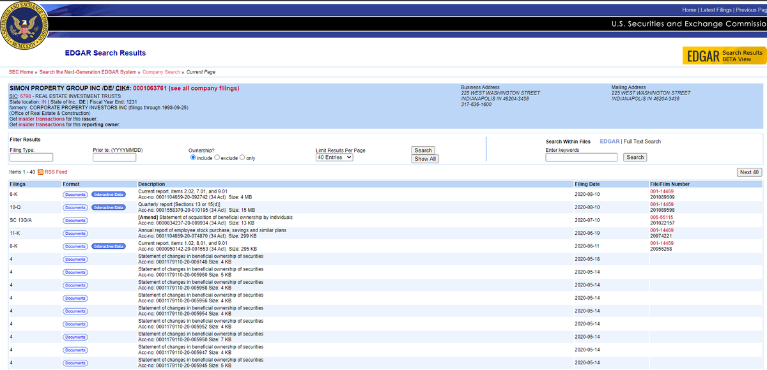Open file number 001-14469 for film 201089598

pos(662,204)
